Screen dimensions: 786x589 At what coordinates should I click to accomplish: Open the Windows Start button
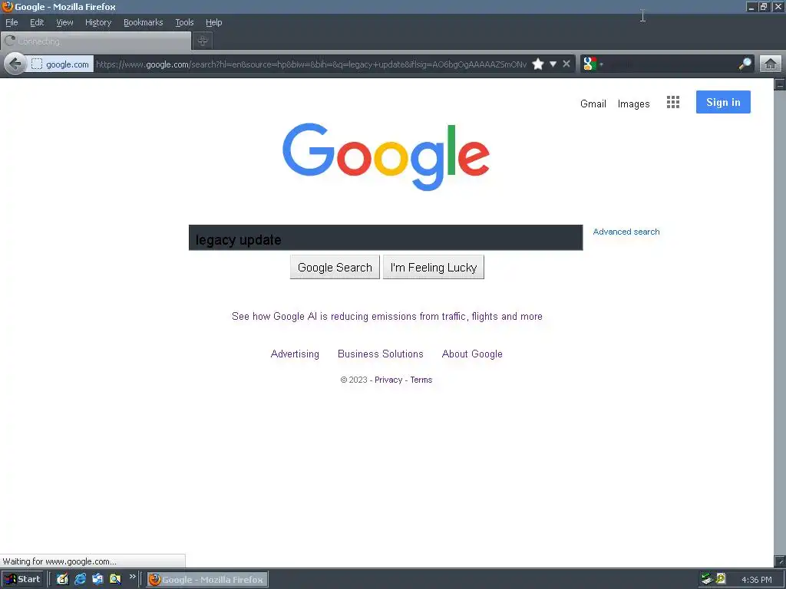pyautogui.click(x=22, y=579)
